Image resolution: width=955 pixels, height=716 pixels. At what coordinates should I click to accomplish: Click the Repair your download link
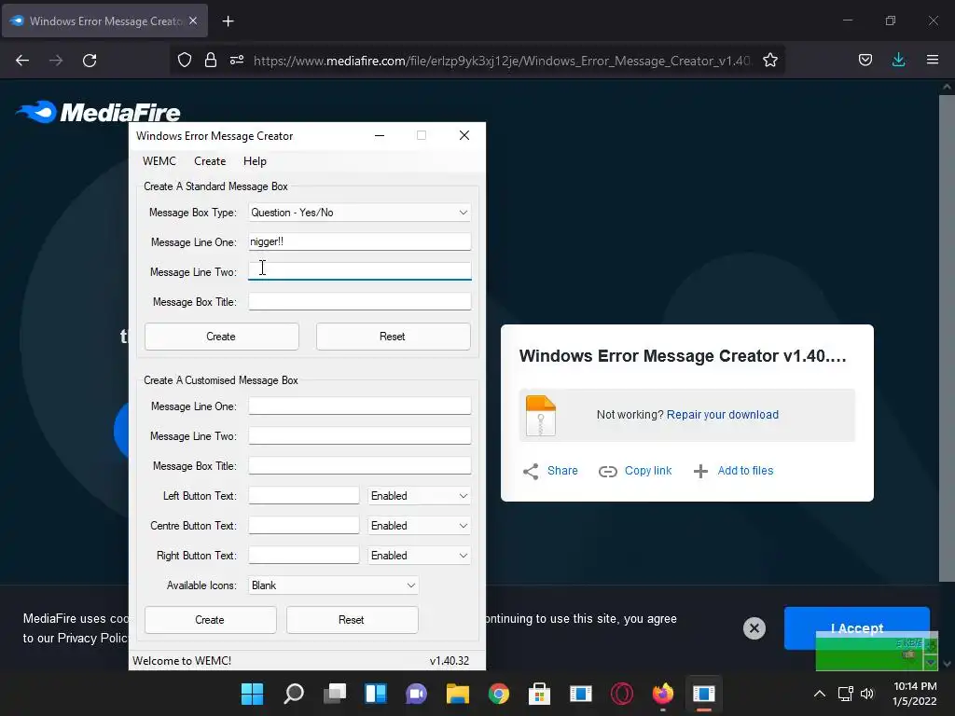pos(723,415)
